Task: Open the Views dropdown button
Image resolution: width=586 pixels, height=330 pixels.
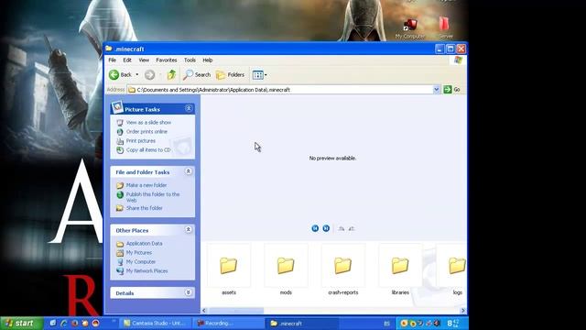Action: point(260,75)
